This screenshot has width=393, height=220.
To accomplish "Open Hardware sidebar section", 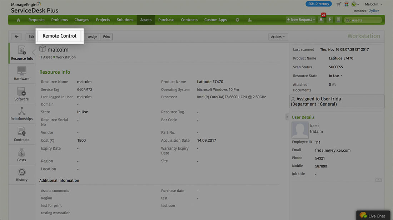I will [x=21, y=73].
